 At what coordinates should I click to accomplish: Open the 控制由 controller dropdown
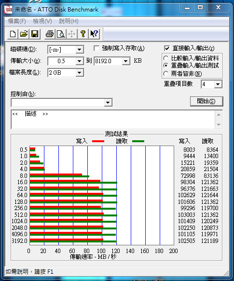[x=108, y=103]
